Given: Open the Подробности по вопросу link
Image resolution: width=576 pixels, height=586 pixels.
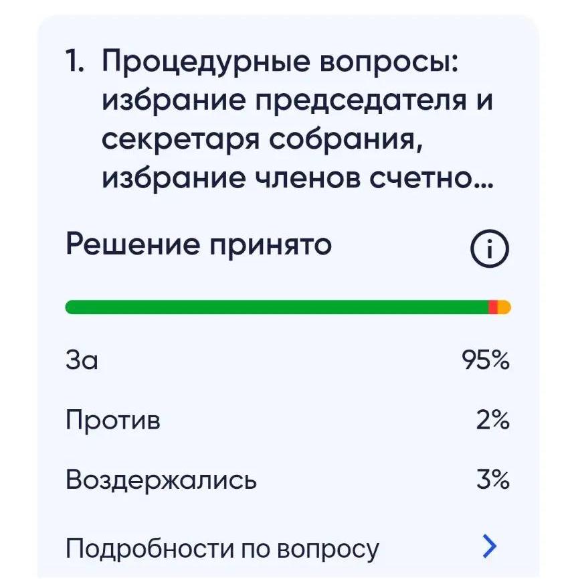Looking at the screenshot, I should click(222, 549).
